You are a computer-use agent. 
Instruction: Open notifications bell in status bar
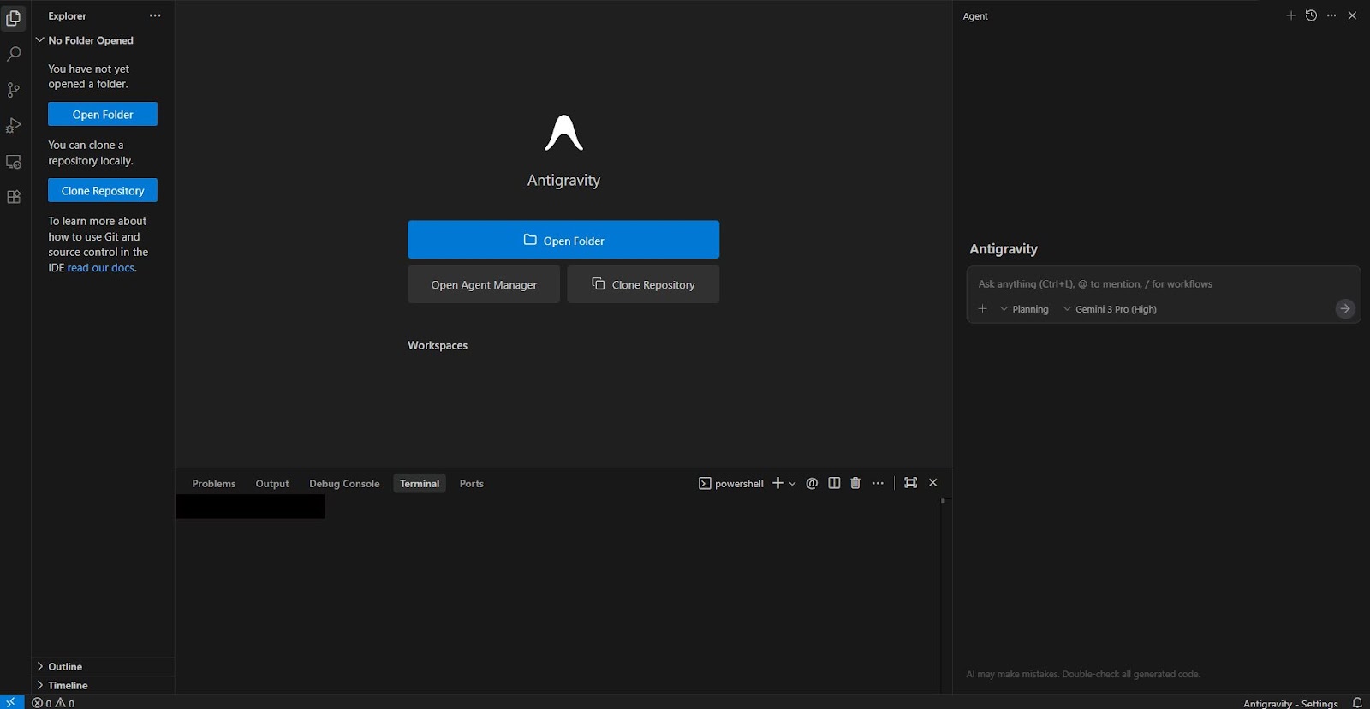click(x=1356, y=702)
